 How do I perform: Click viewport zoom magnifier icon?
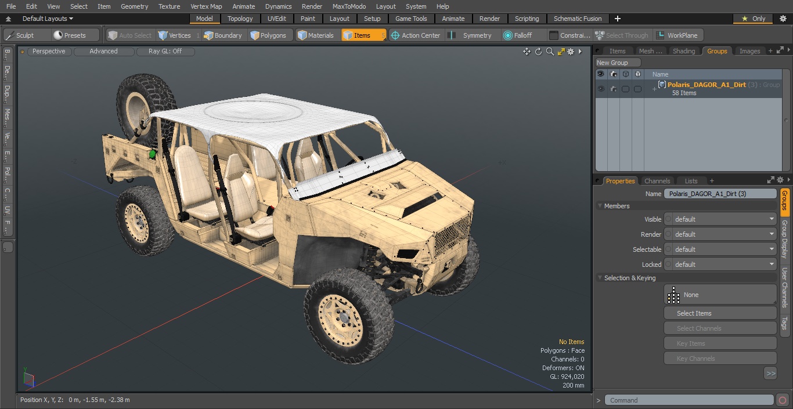coord(550,52)
